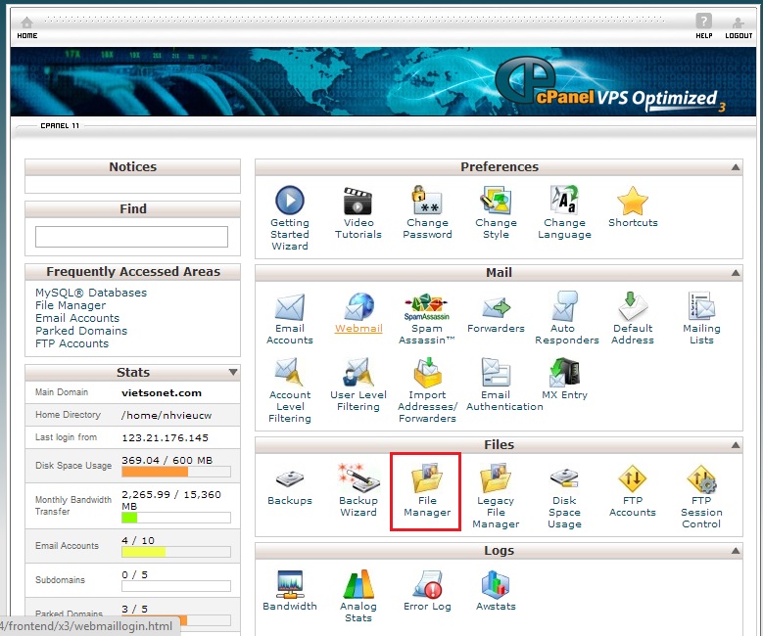Open the Getting Started Wizard
The width and height of the screenshot is (763, 636).
[290, 218]
